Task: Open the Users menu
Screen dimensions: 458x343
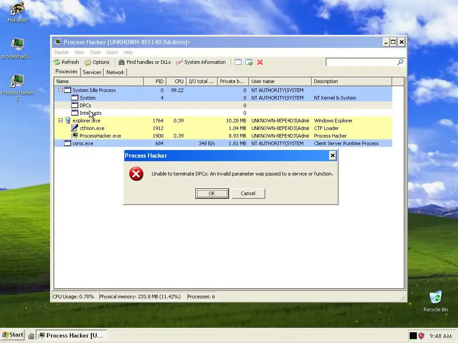Action: tap(112, 52)
